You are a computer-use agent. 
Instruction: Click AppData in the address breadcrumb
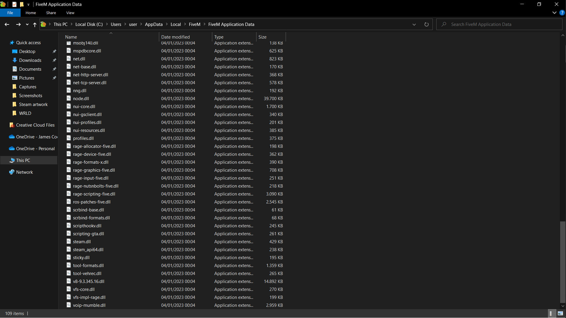[154, 24]
